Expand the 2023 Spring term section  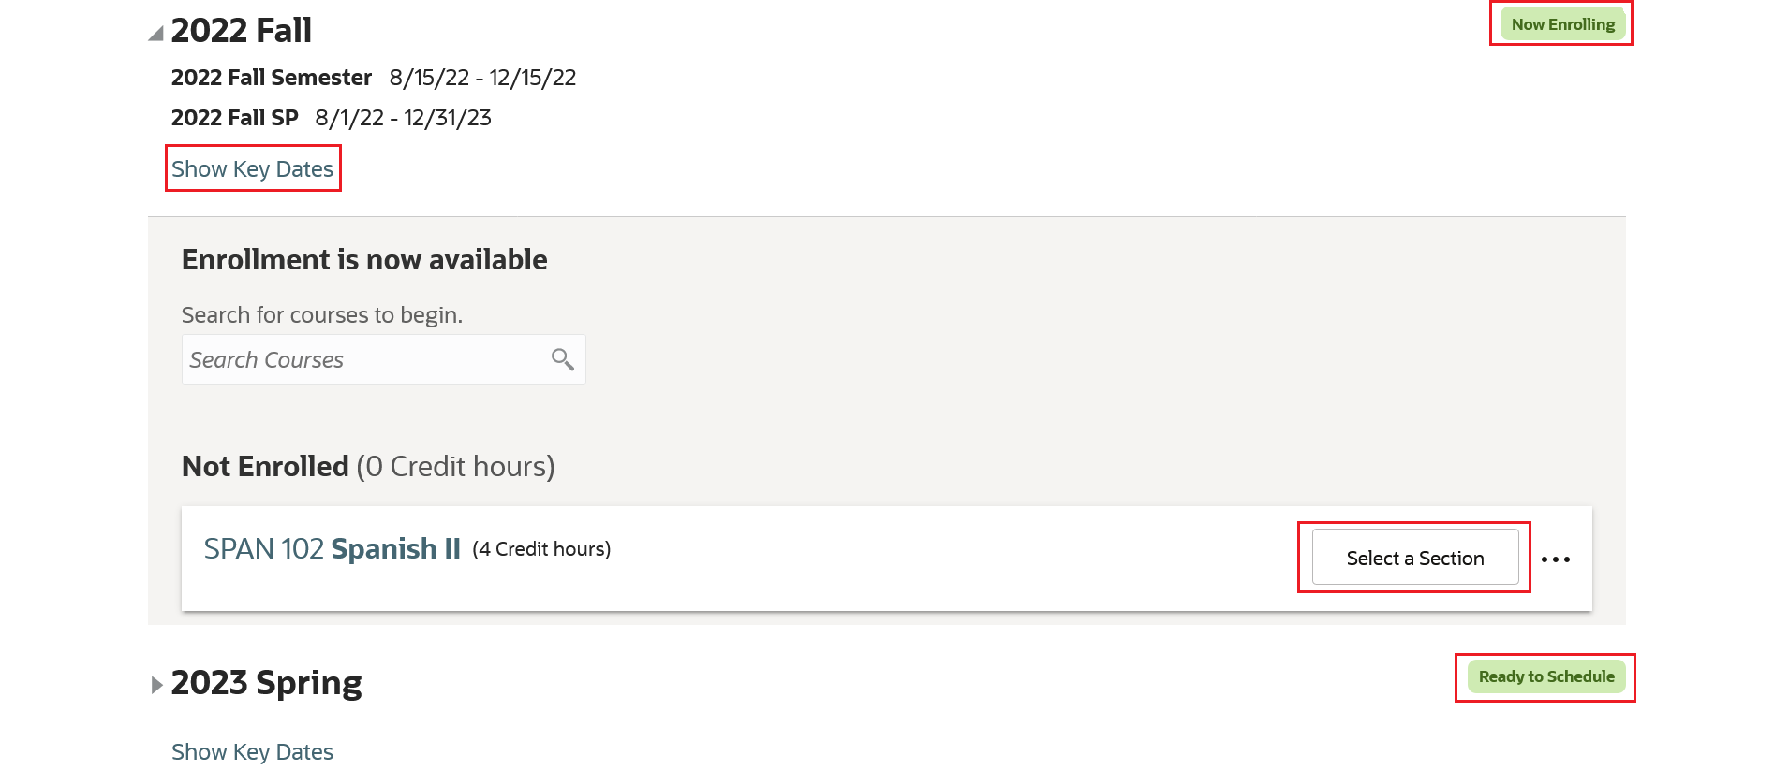[156, 685]
